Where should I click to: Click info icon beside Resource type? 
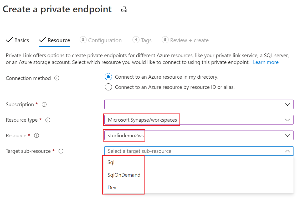(x=48, y=120)
